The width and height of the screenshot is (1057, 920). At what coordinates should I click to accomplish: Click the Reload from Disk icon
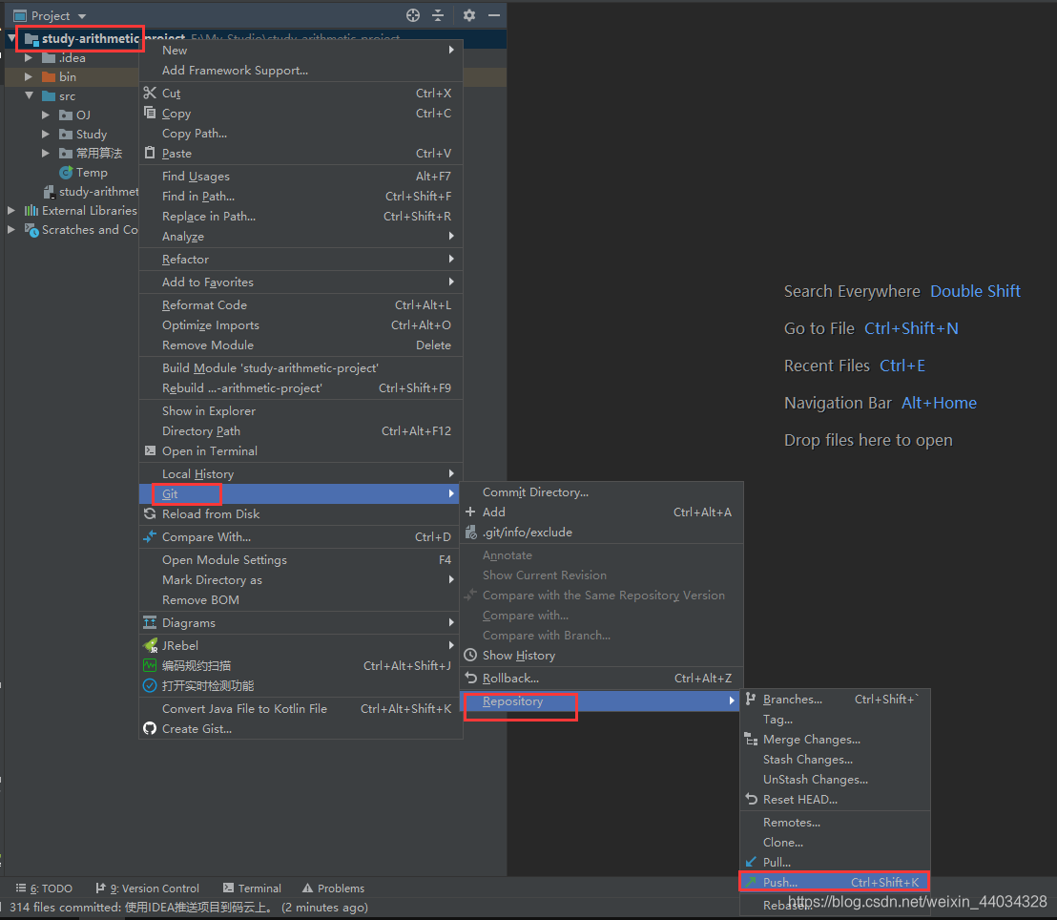pos(150,514)
